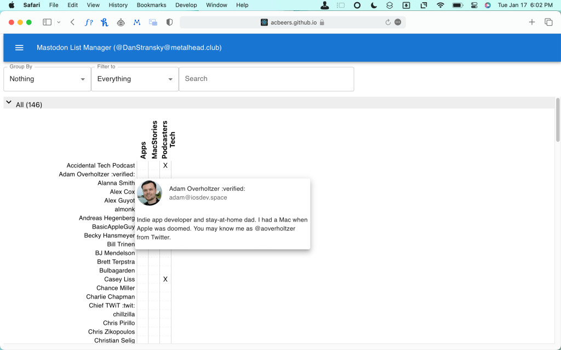561x350 pixels.
Task: Toggle Accidental Tech Podcast's Tech list membership
Action: [x=165, y=165]
